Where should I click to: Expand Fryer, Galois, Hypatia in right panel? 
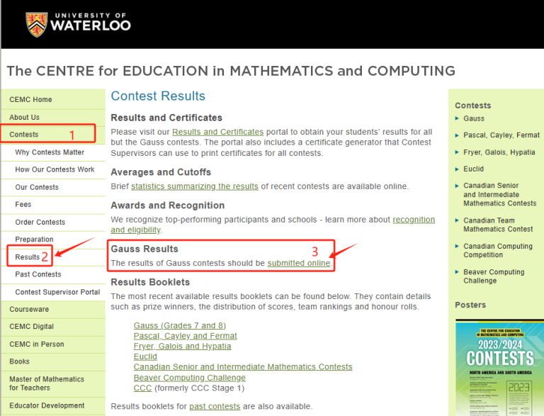click(499, 152)
